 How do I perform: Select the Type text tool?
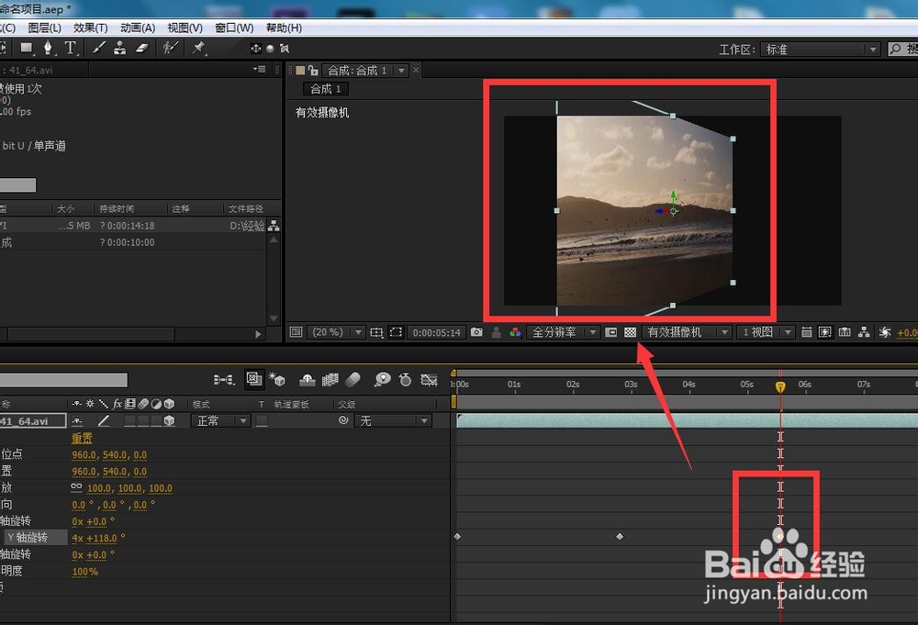click(71, 48)
